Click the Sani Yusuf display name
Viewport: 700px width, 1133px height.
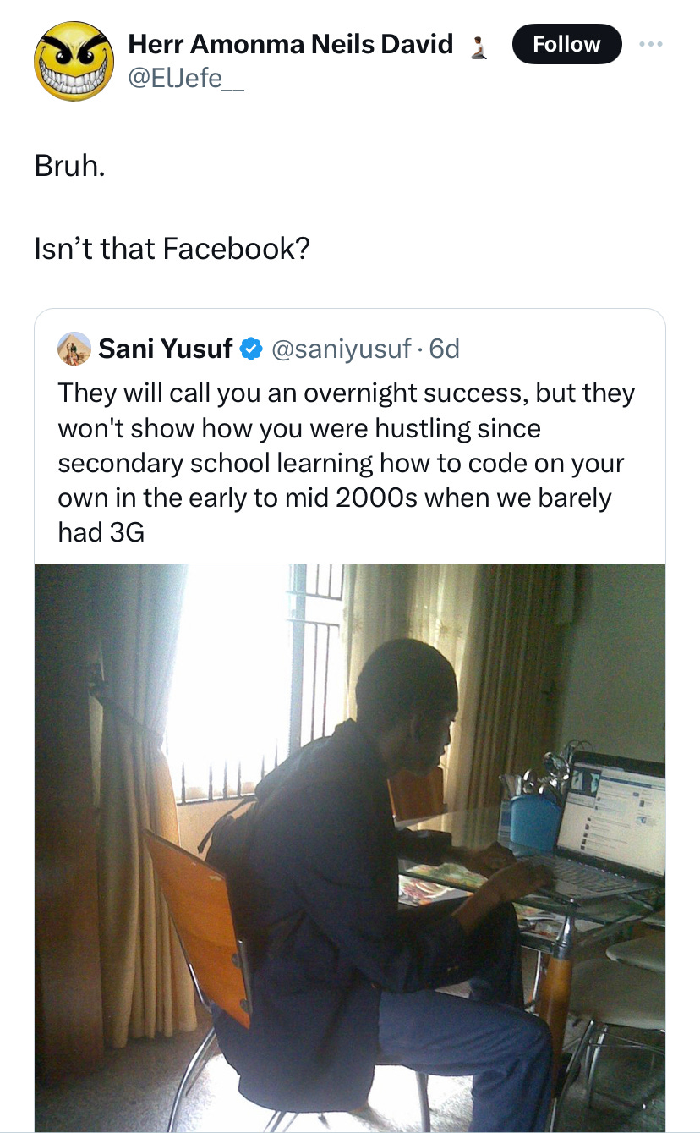(166, 348)
